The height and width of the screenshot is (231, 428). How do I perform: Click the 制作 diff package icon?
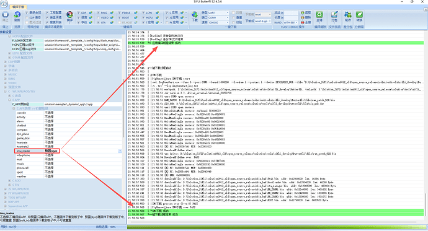pyautogui.click(x=348, y=14)
